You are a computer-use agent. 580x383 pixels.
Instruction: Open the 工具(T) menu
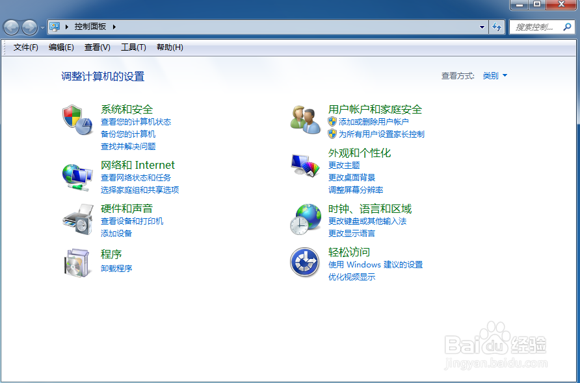click(x=133, y=47)
